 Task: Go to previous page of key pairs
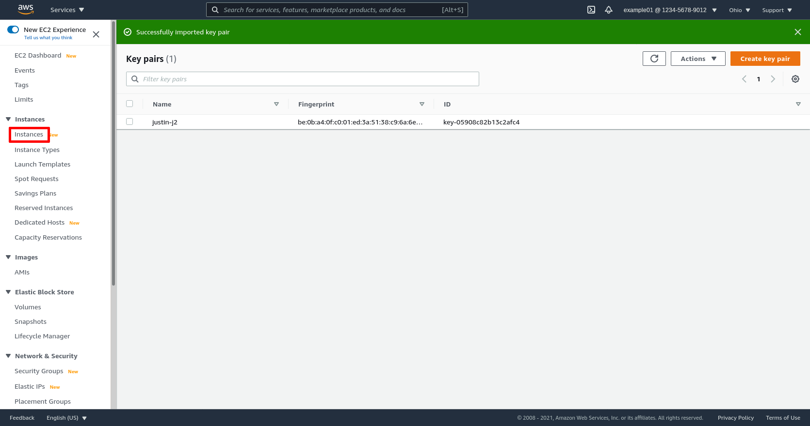pyautogui.click(x=744, y=79)
